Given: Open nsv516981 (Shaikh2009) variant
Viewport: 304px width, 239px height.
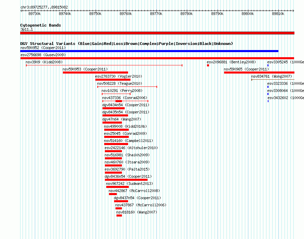Looking at the screenshot, I should 127,155.
